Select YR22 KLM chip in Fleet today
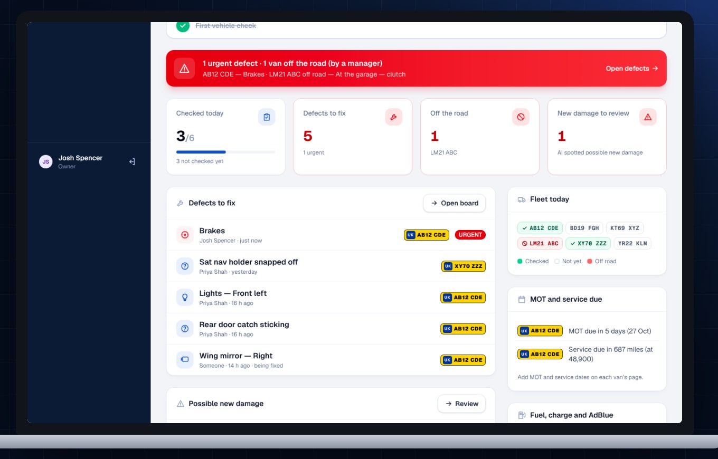 632,244
